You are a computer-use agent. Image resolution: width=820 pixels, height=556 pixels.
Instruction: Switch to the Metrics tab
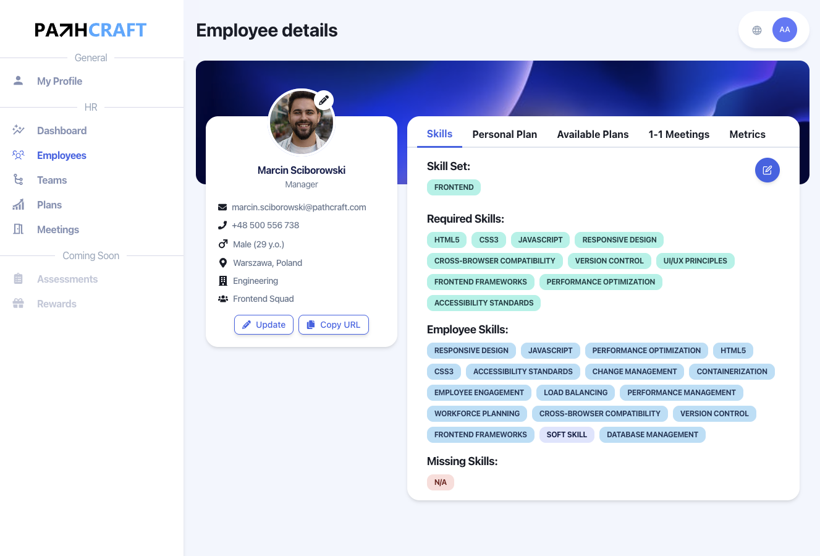pyautogui.click(x=747, y=134)
